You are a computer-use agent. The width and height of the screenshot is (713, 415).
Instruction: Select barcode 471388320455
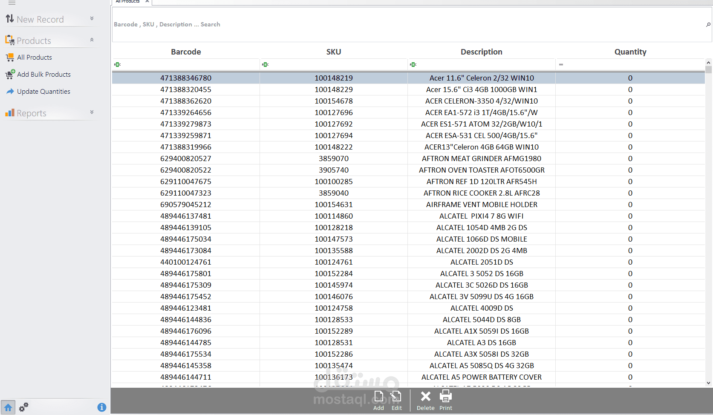pyautogui.click(x=186, y=89)
